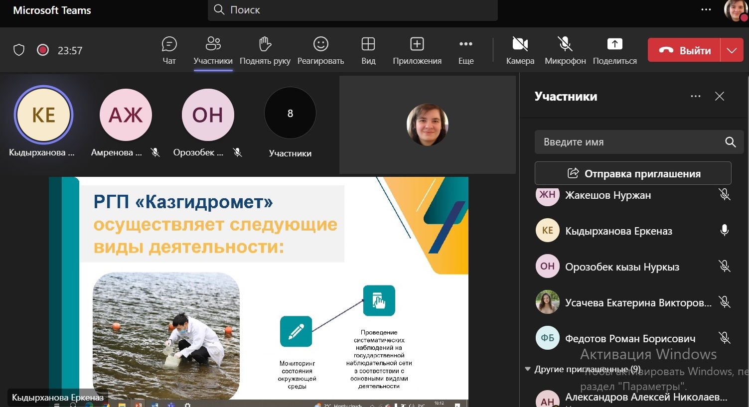Viewport: 749px width, 407px height.
Task: Select Кыдырханова Еркеназ in the participants list
Action: tap(633, 231)
